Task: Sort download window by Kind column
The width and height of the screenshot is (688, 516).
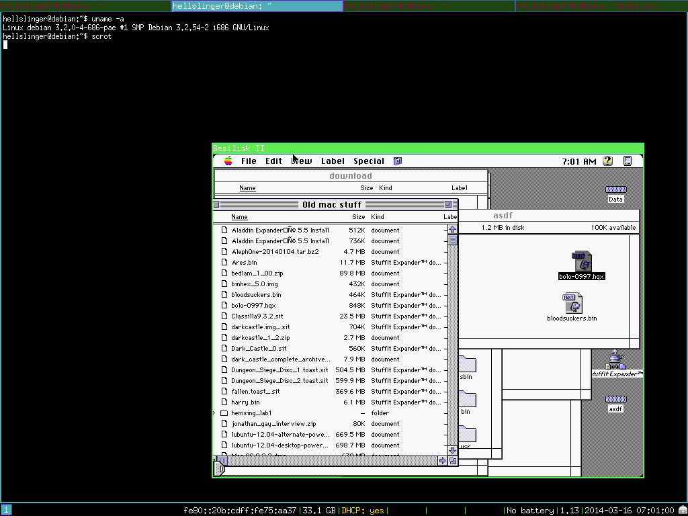Action: pos(386,188)
